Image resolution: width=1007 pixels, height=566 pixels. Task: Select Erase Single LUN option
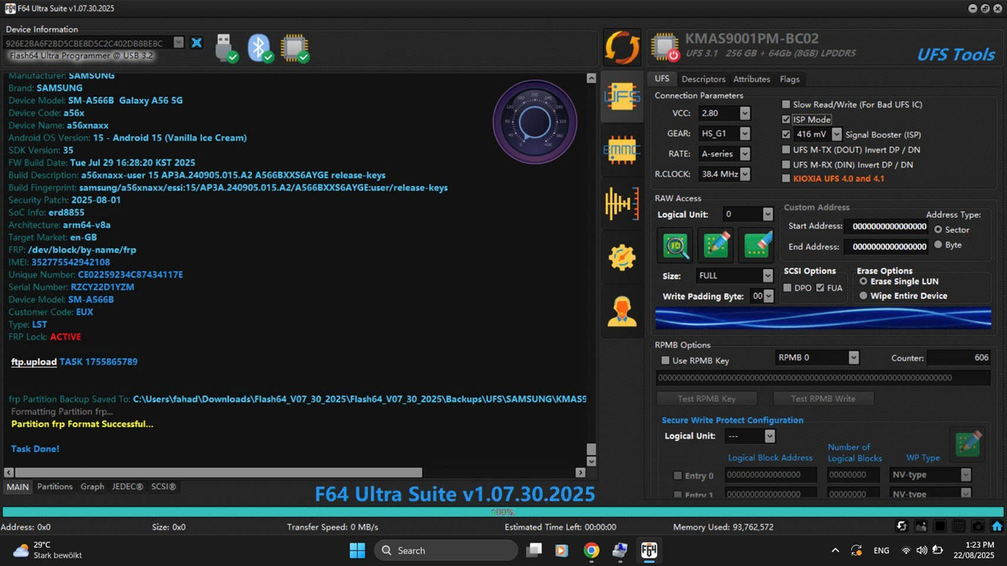click(x=864, y=281)
